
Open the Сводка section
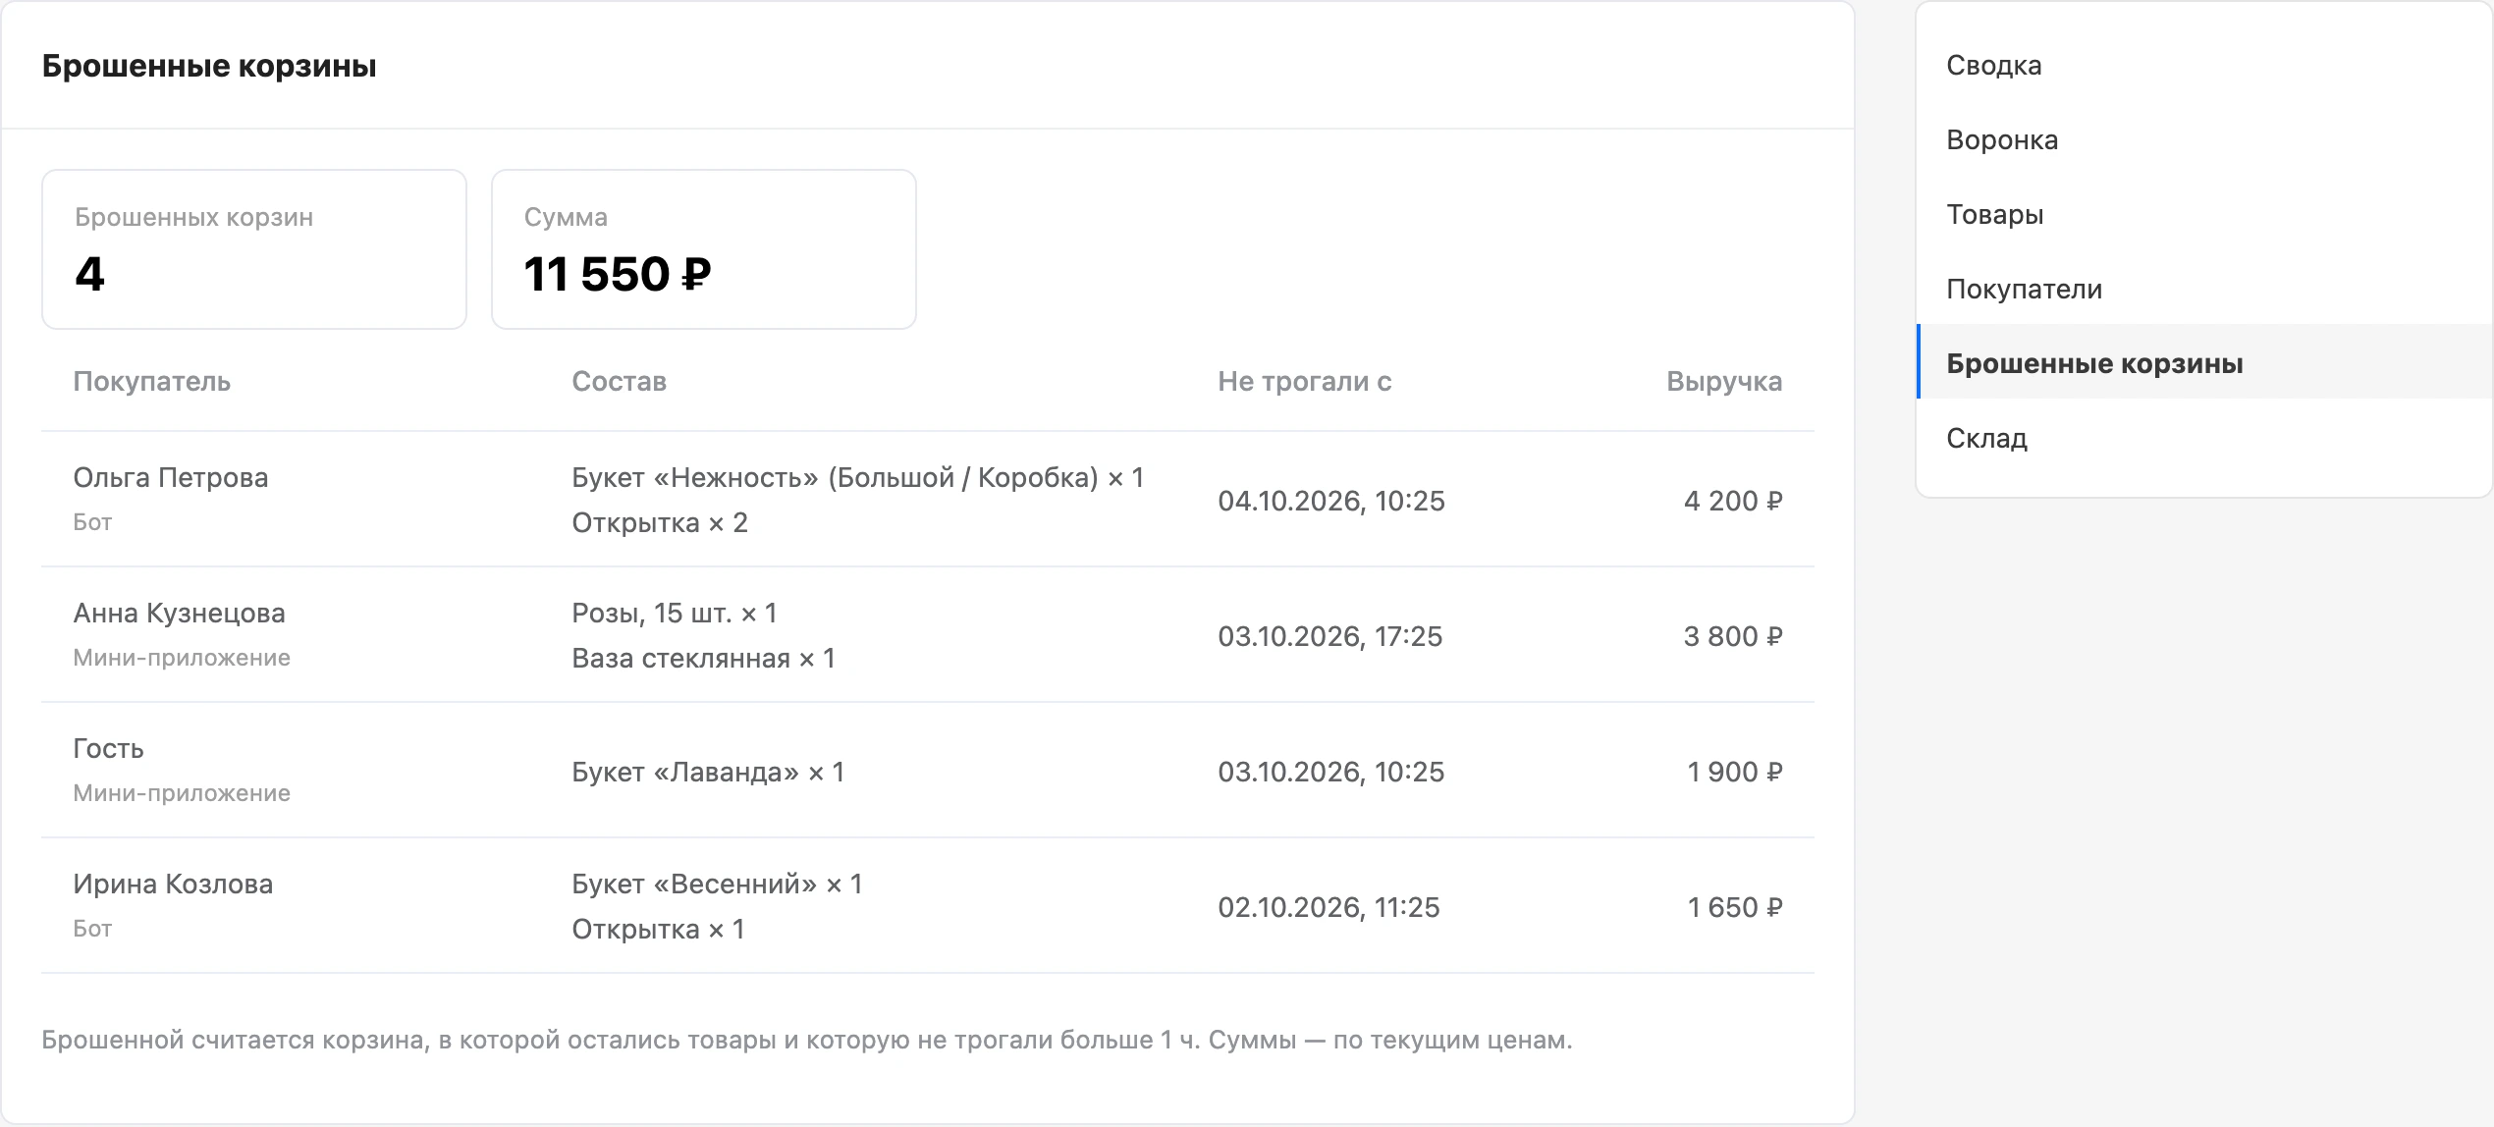pos(2204,66)
